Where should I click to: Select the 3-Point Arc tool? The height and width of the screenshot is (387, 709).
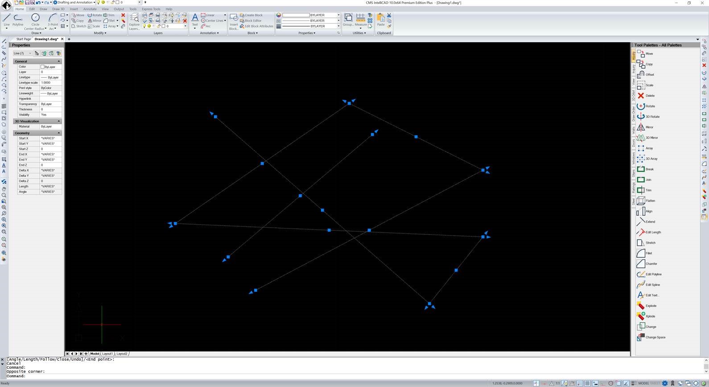pos(52,21)
